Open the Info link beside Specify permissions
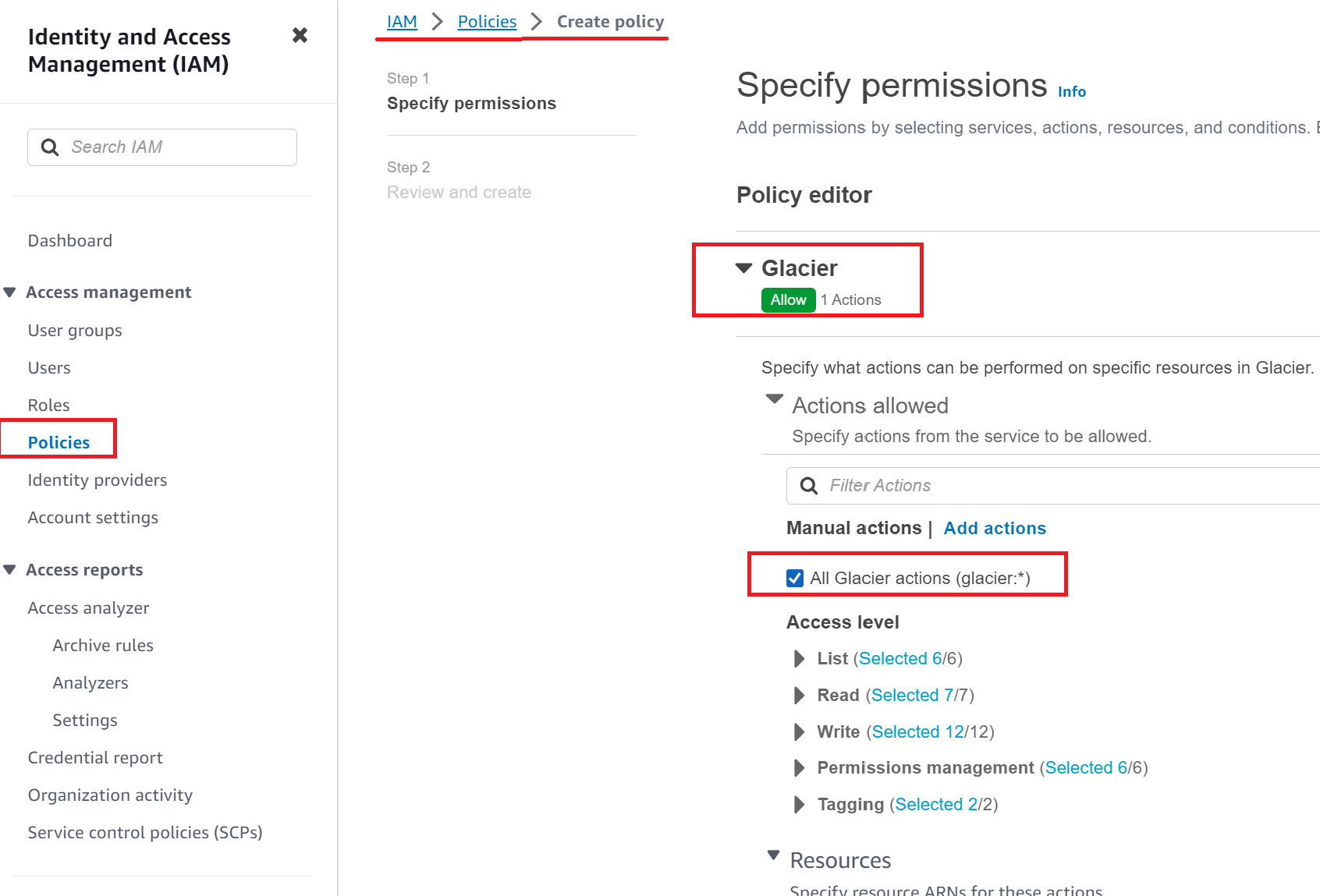Screen dimensions: 1320x896 tap(1072, 92)
